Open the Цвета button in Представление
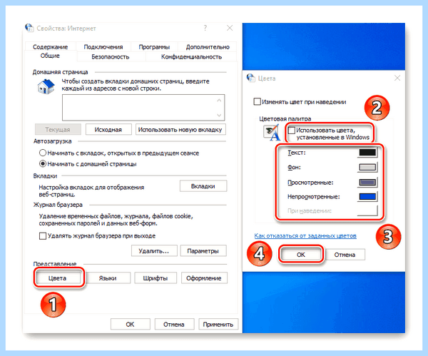Viewport: 428px width, 356px height. click(58, 278)
